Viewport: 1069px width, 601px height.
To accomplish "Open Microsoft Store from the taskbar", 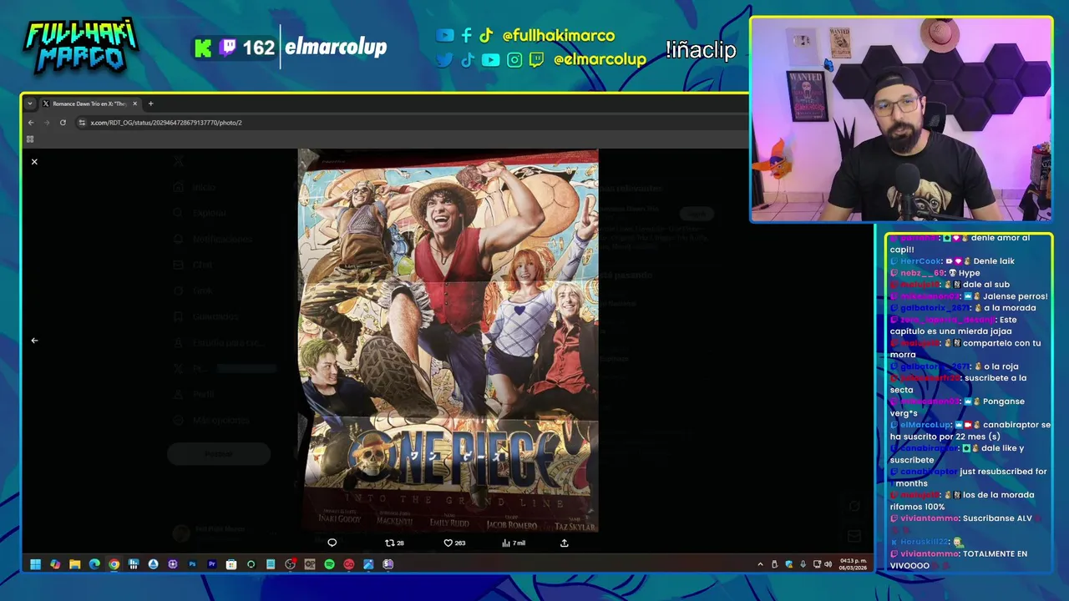I will pyautogui.click(x=231, y=564).
